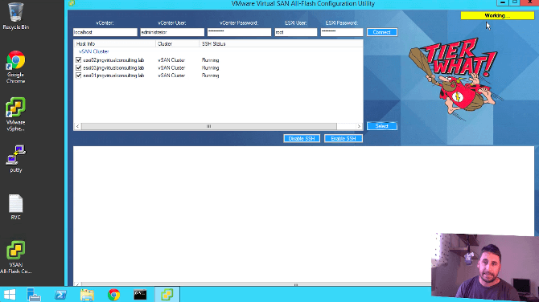
Task: Select the Google Chrome desktop icon
Action: pyautogui.click(x=15, y=67)
